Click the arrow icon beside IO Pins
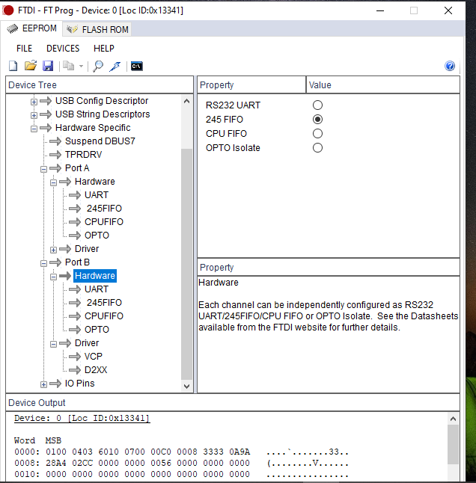Screen dimensions: 476x483 (x=55, y=384)
